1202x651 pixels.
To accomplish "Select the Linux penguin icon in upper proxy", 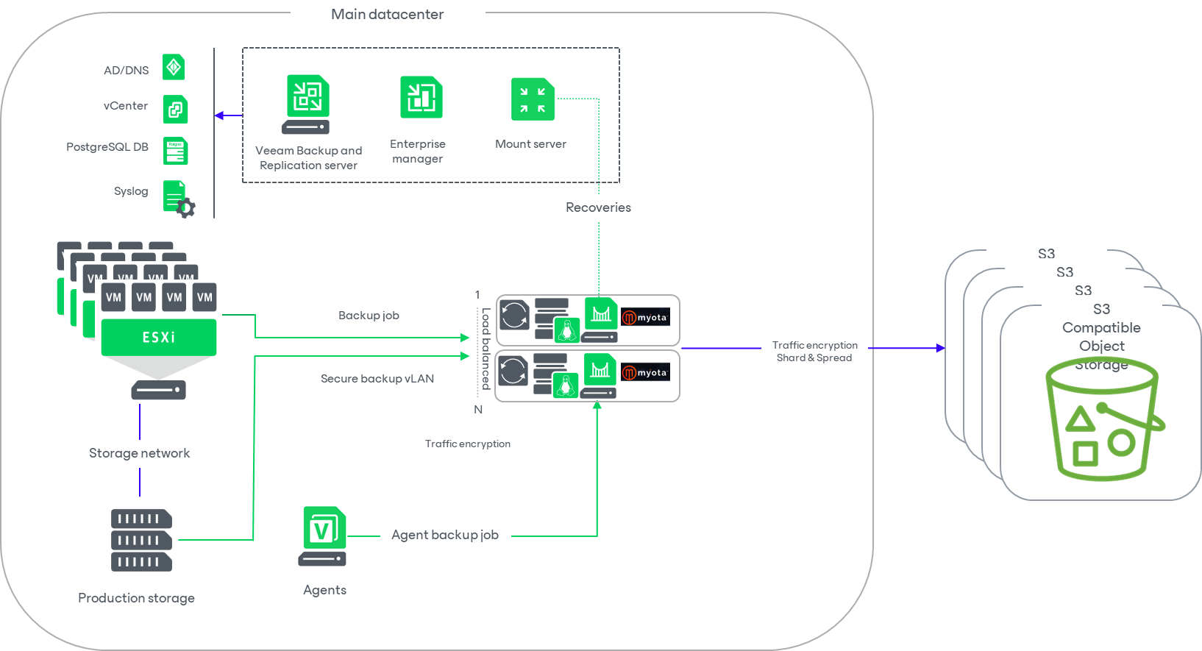I will coord(567,330).
